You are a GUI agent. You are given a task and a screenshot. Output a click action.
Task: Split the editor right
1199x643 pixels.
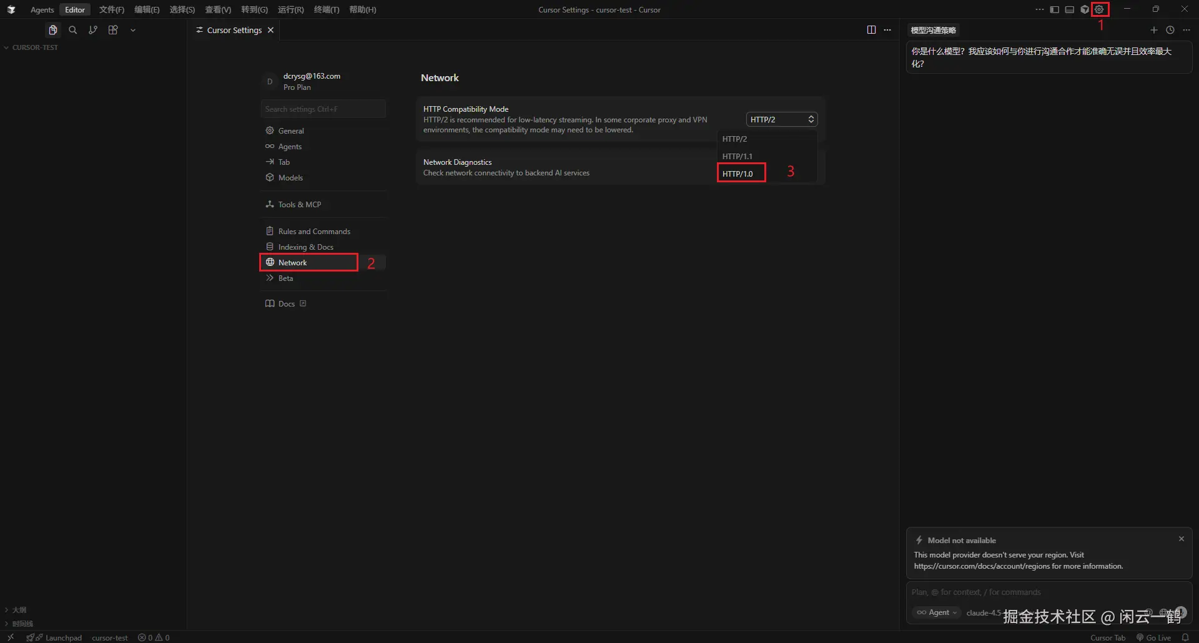871,30
